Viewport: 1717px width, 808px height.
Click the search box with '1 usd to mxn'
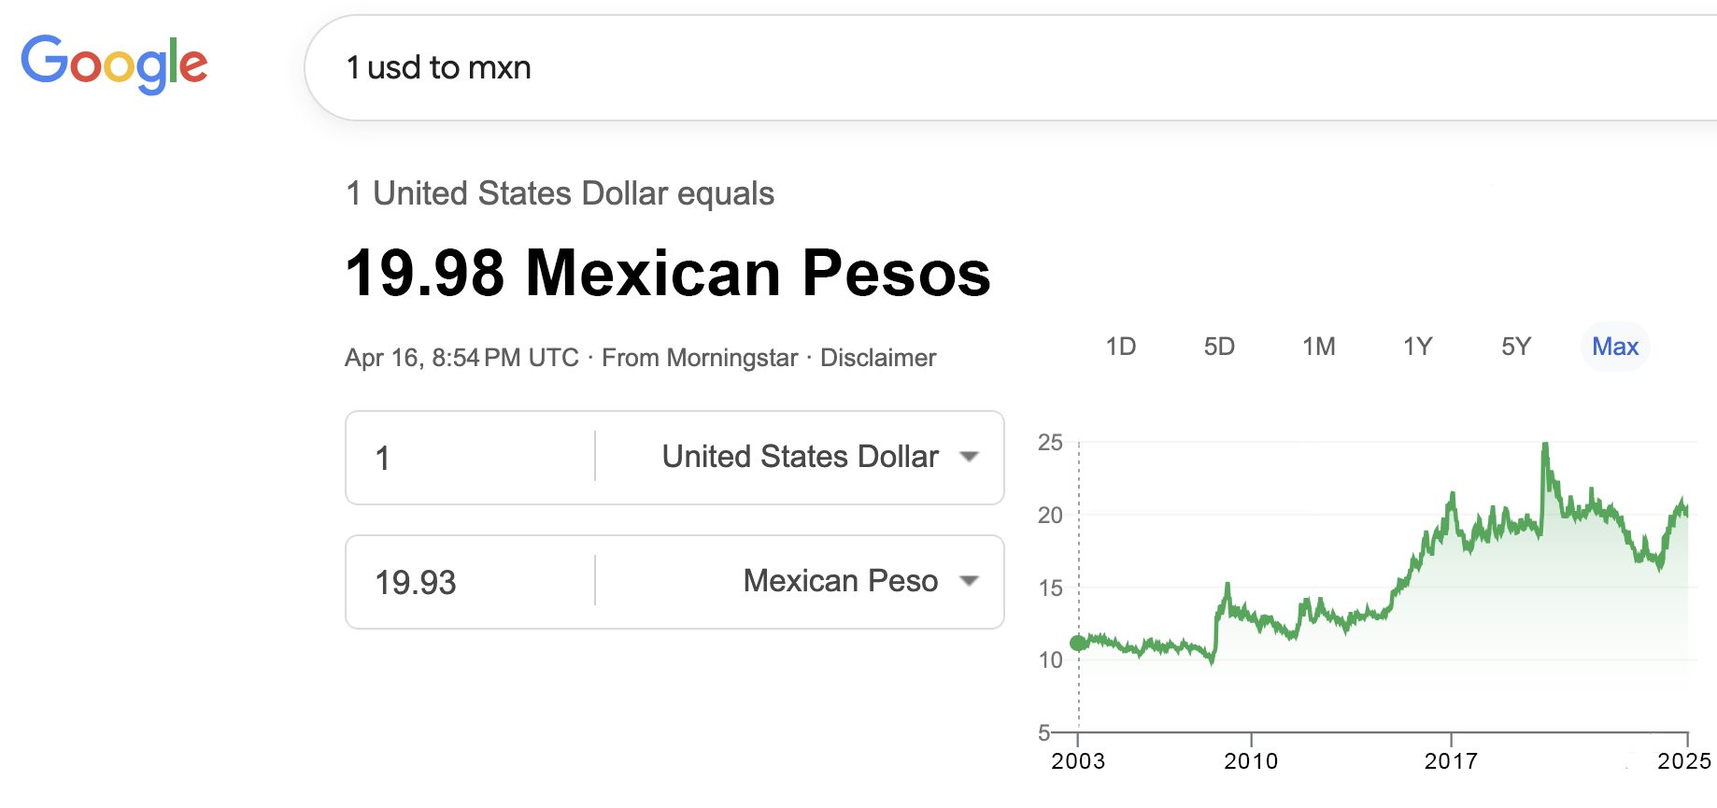[934, 67]
